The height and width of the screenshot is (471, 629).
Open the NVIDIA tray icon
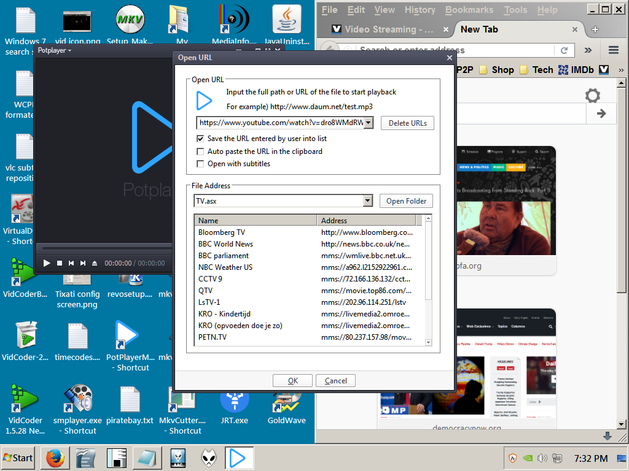528,458
